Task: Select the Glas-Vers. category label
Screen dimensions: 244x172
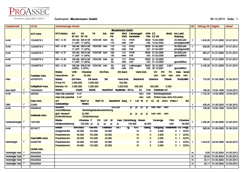Action: [x=37, y=101]
